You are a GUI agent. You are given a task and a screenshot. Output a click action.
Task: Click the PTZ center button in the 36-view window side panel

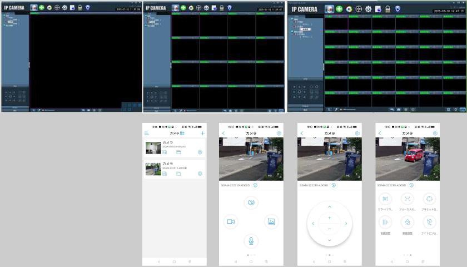point(299,92)
